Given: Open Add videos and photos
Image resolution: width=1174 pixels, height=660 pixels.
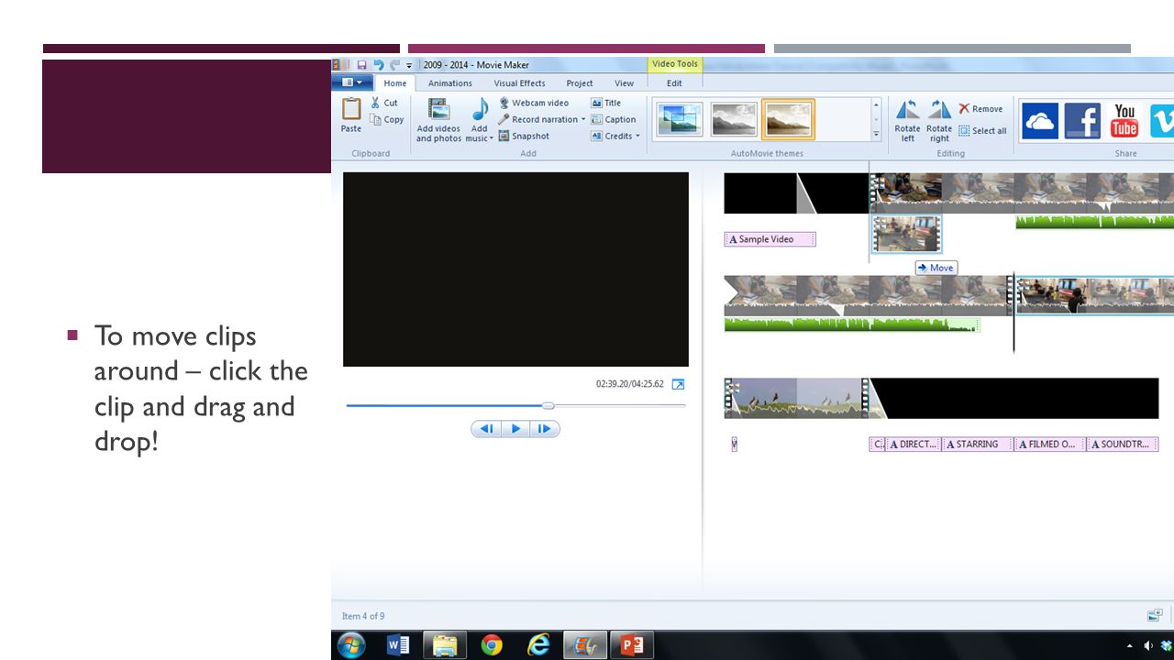Looking at the screenshot, I should click(x=438, y=120).
